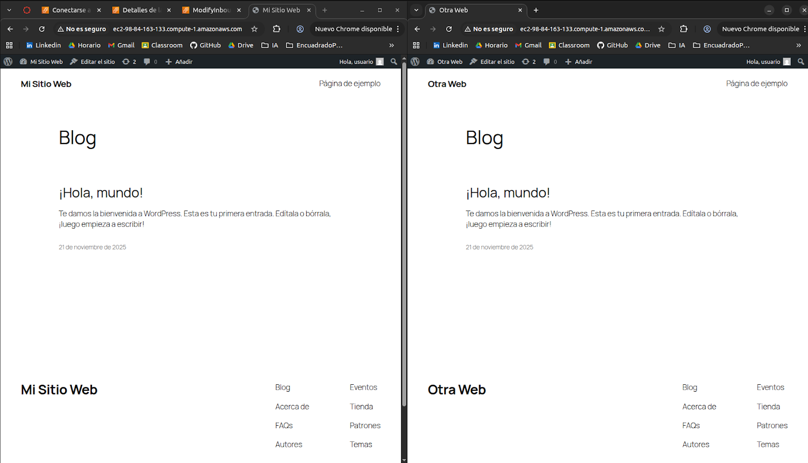
Task: Expand the tab search arrow in the left window
Action: [9, 10]
